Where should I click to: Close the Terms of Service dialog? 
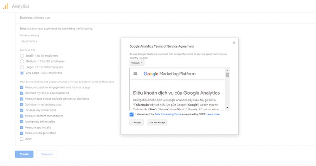pyautogui.click(x=234, y=43)
